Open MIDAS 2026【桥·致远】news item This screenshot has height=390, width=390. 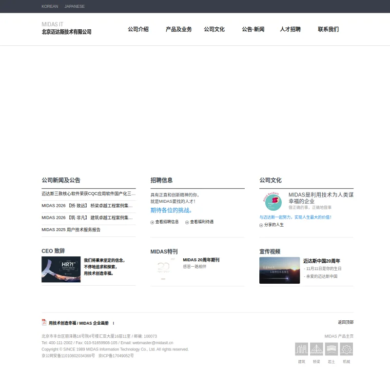point(87,206)
